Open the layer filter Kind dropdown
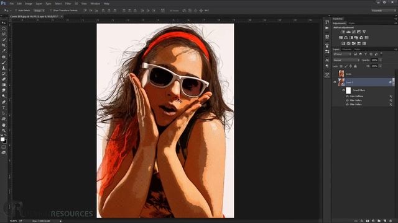 [x=343, y=54]
